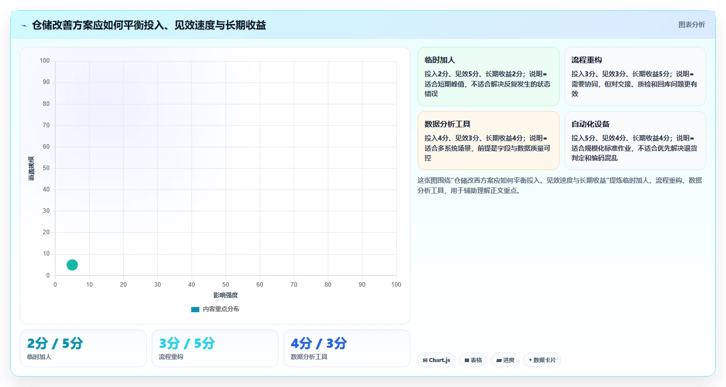Select the Chart.js tag chip
Viewport: 726px width, 387px height.
(436, 360)
